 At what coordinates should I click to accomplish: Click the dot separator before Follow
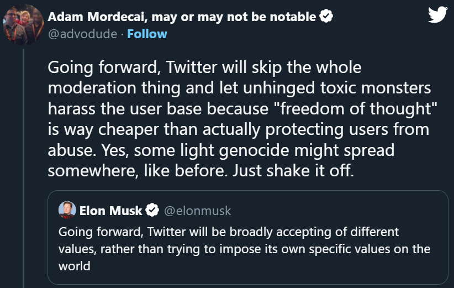tap(122, 34)
